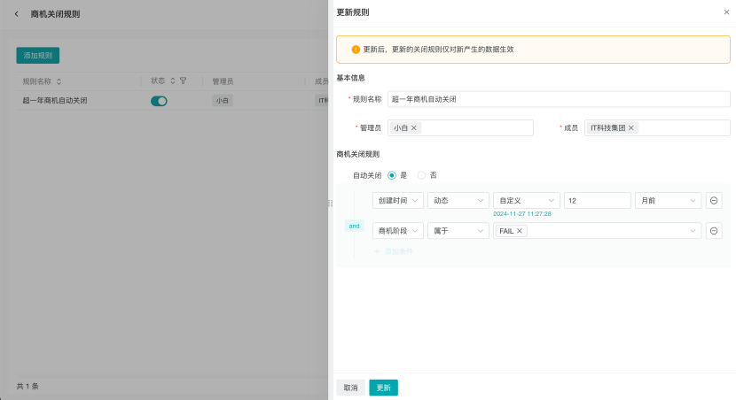This screenshot has width=736, height=400.
Task: Click the 基本信息 section heading
Action: [x=350, y=78]
